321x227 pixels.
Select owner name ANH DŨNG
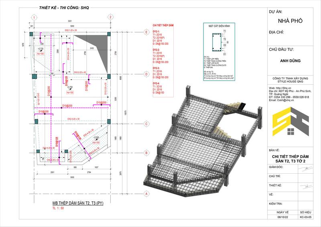[x=290, y=61]
